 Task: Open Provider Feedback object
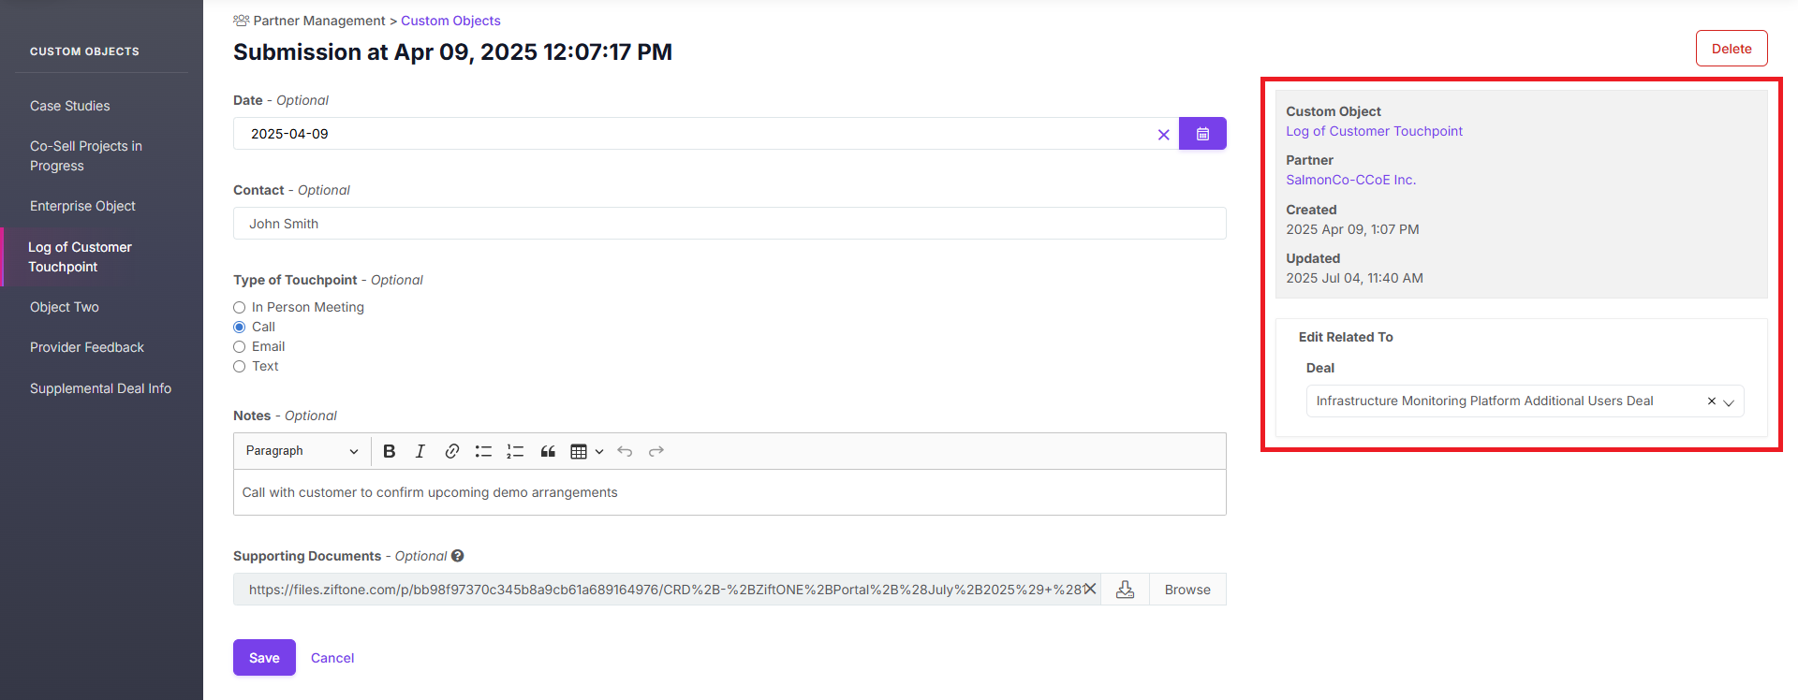coord(87,347)
